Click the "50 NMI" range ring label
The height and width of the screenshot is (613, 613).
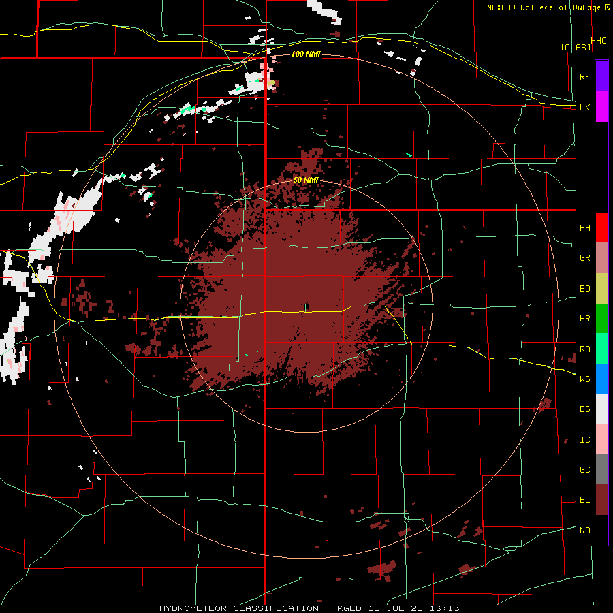point(306,180)
